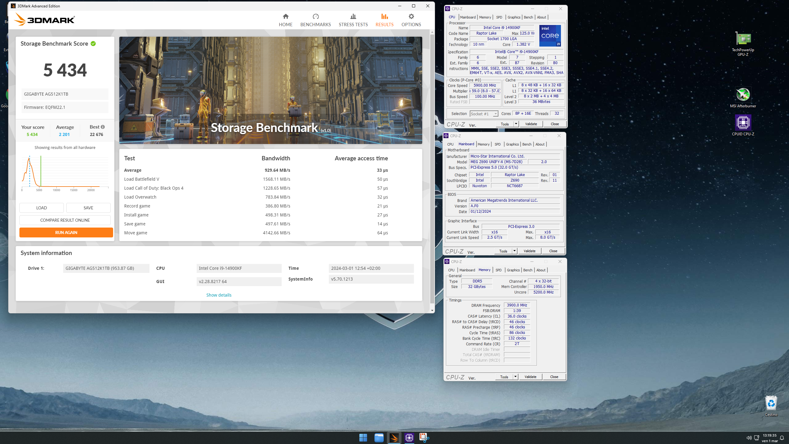Open the notifications bell icon
Screen dimensions: 789x444
click(x=782, y=438)
